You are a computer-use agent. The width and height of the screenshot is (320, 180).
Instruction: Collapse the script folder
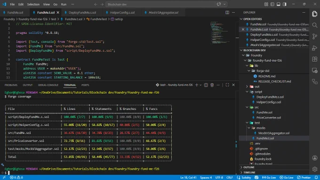[x=258, y=92]
